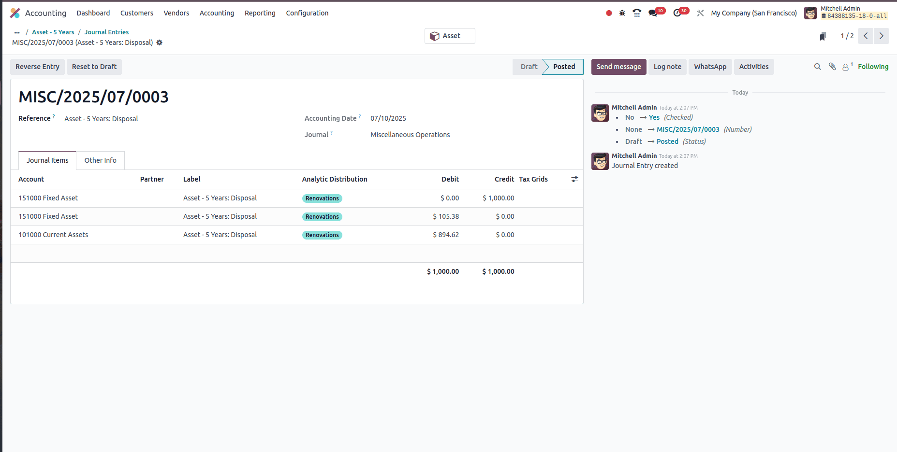Click Analytic Distribution column header
Image resolution: width=897 pixels, height=452 pixels.
tap(335, 179)
